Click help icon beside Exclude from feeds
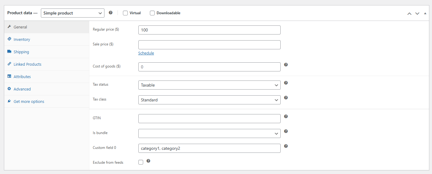The width and height of the screenshot is (432, 174). (x=148, y=161)
